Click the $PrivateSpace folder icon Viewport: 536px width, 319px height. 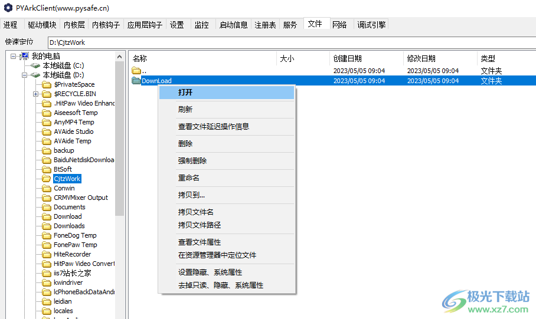[47, 84]
